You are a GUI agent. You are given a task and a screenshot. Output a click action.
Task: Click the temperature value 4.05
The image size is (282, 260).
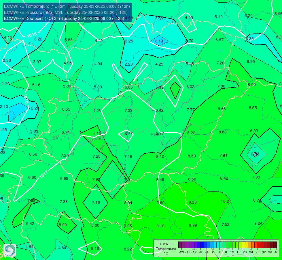[189, 18]
